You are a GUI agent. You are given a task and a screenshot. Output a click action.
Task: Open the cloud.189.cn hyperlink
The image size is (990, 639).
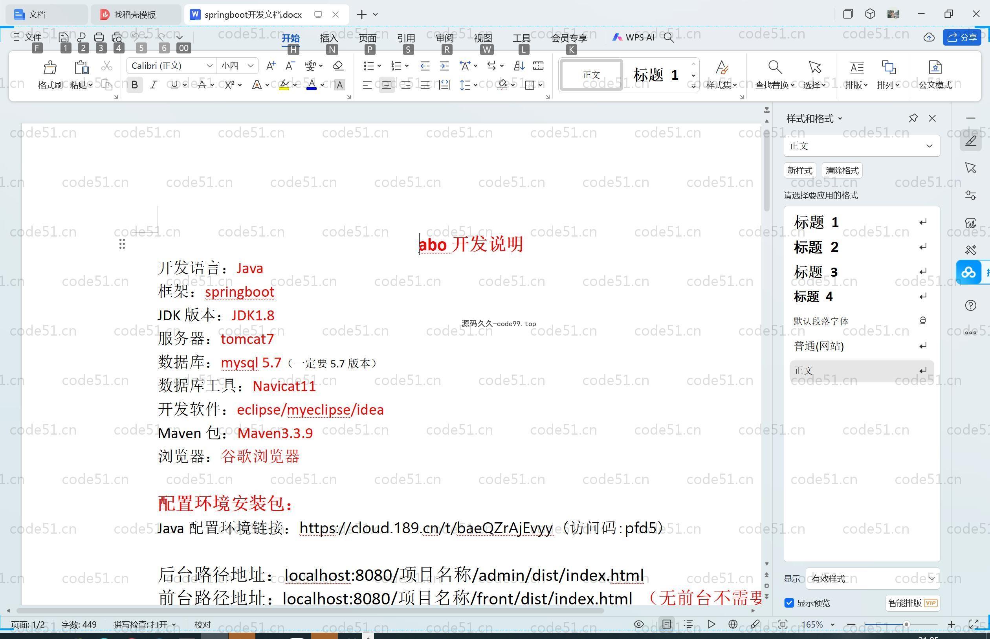[x=426, y=528]
